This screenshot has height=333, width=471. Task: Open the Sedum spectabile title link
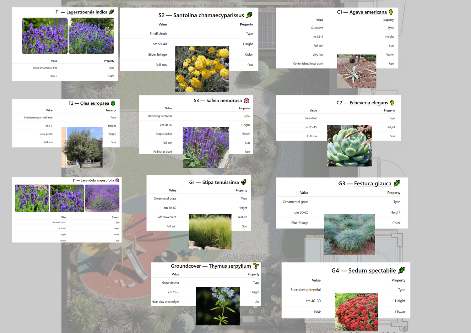[x=372, y=270]
